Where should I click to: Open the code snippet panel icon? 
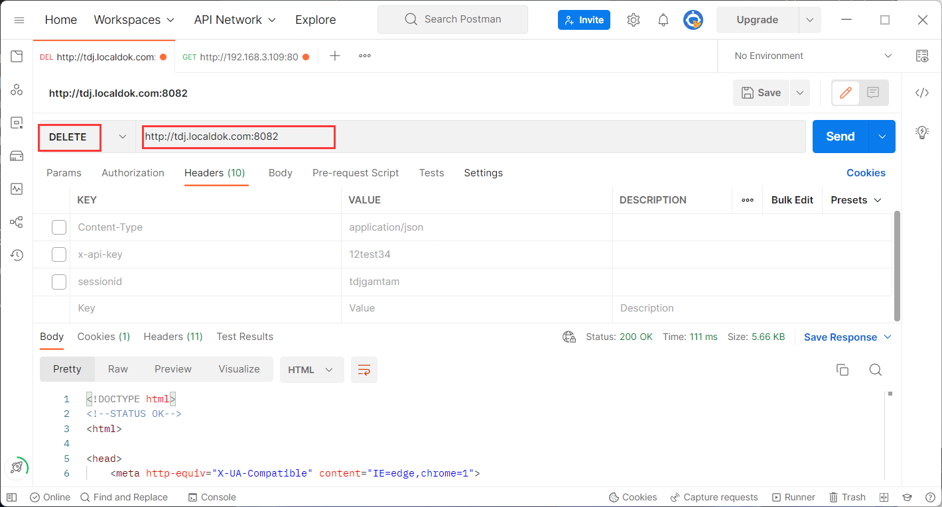922,93
